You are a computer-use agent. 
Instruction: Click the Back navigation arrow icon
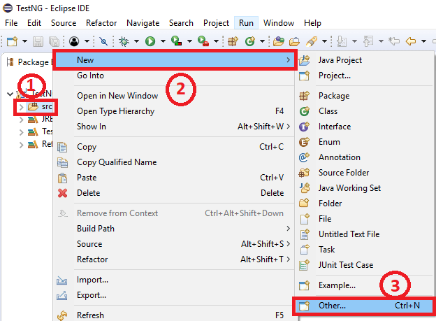(411, 41)
